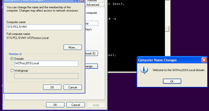Click OK at the bottom of System Properties

[55, 105]
